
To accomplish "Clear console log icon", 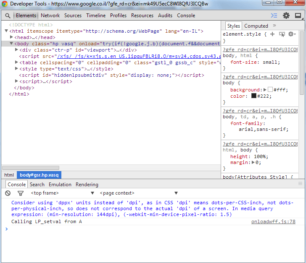I will click(x=8, y=193).
